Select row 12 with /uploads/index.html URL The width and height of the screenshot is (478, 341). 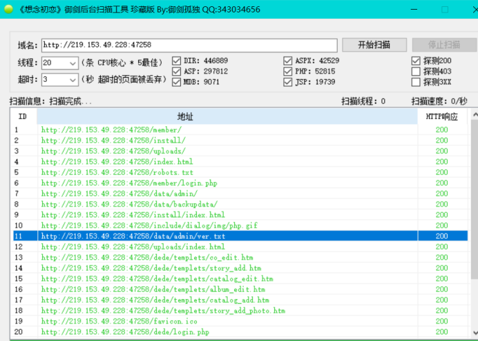(240, 247)
